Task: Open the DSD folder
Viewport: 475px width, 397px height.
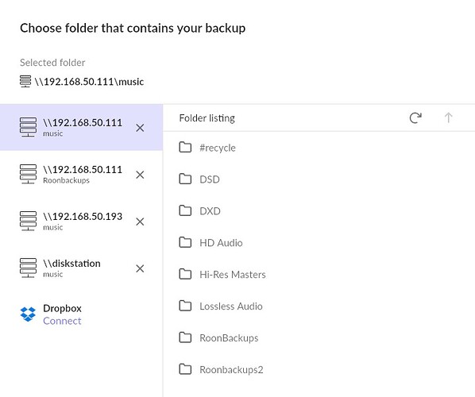Action: click(x=319, y=179)
